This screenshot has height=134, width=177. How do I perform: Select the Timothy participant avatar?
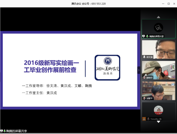(x=158, y=110)
